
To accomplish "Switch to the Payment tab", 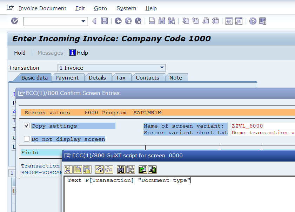I will 67,77.
